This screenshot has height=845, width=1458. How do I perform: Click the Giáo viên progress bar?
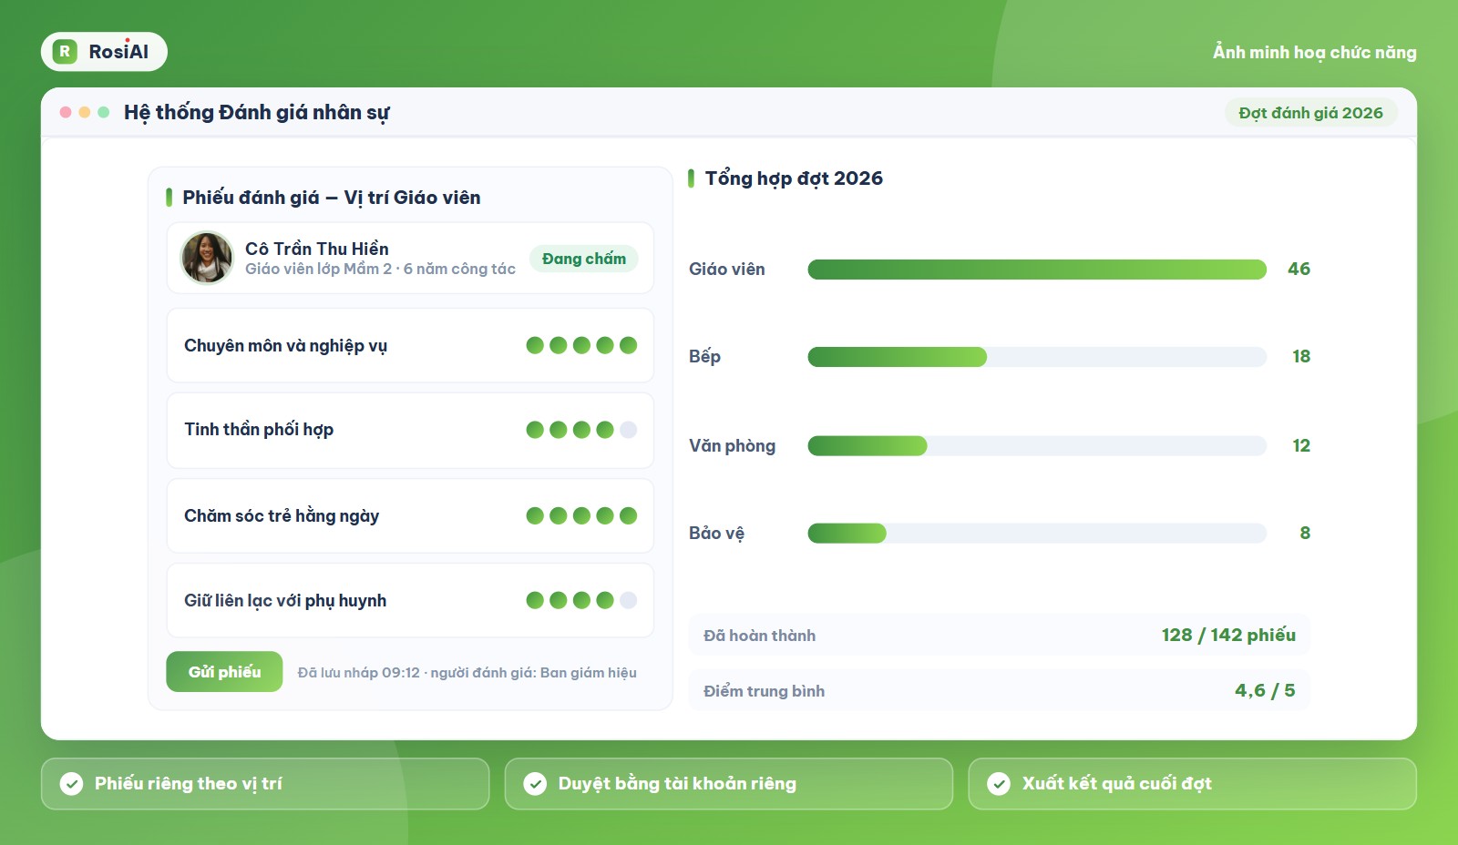tap(1037, 270)
